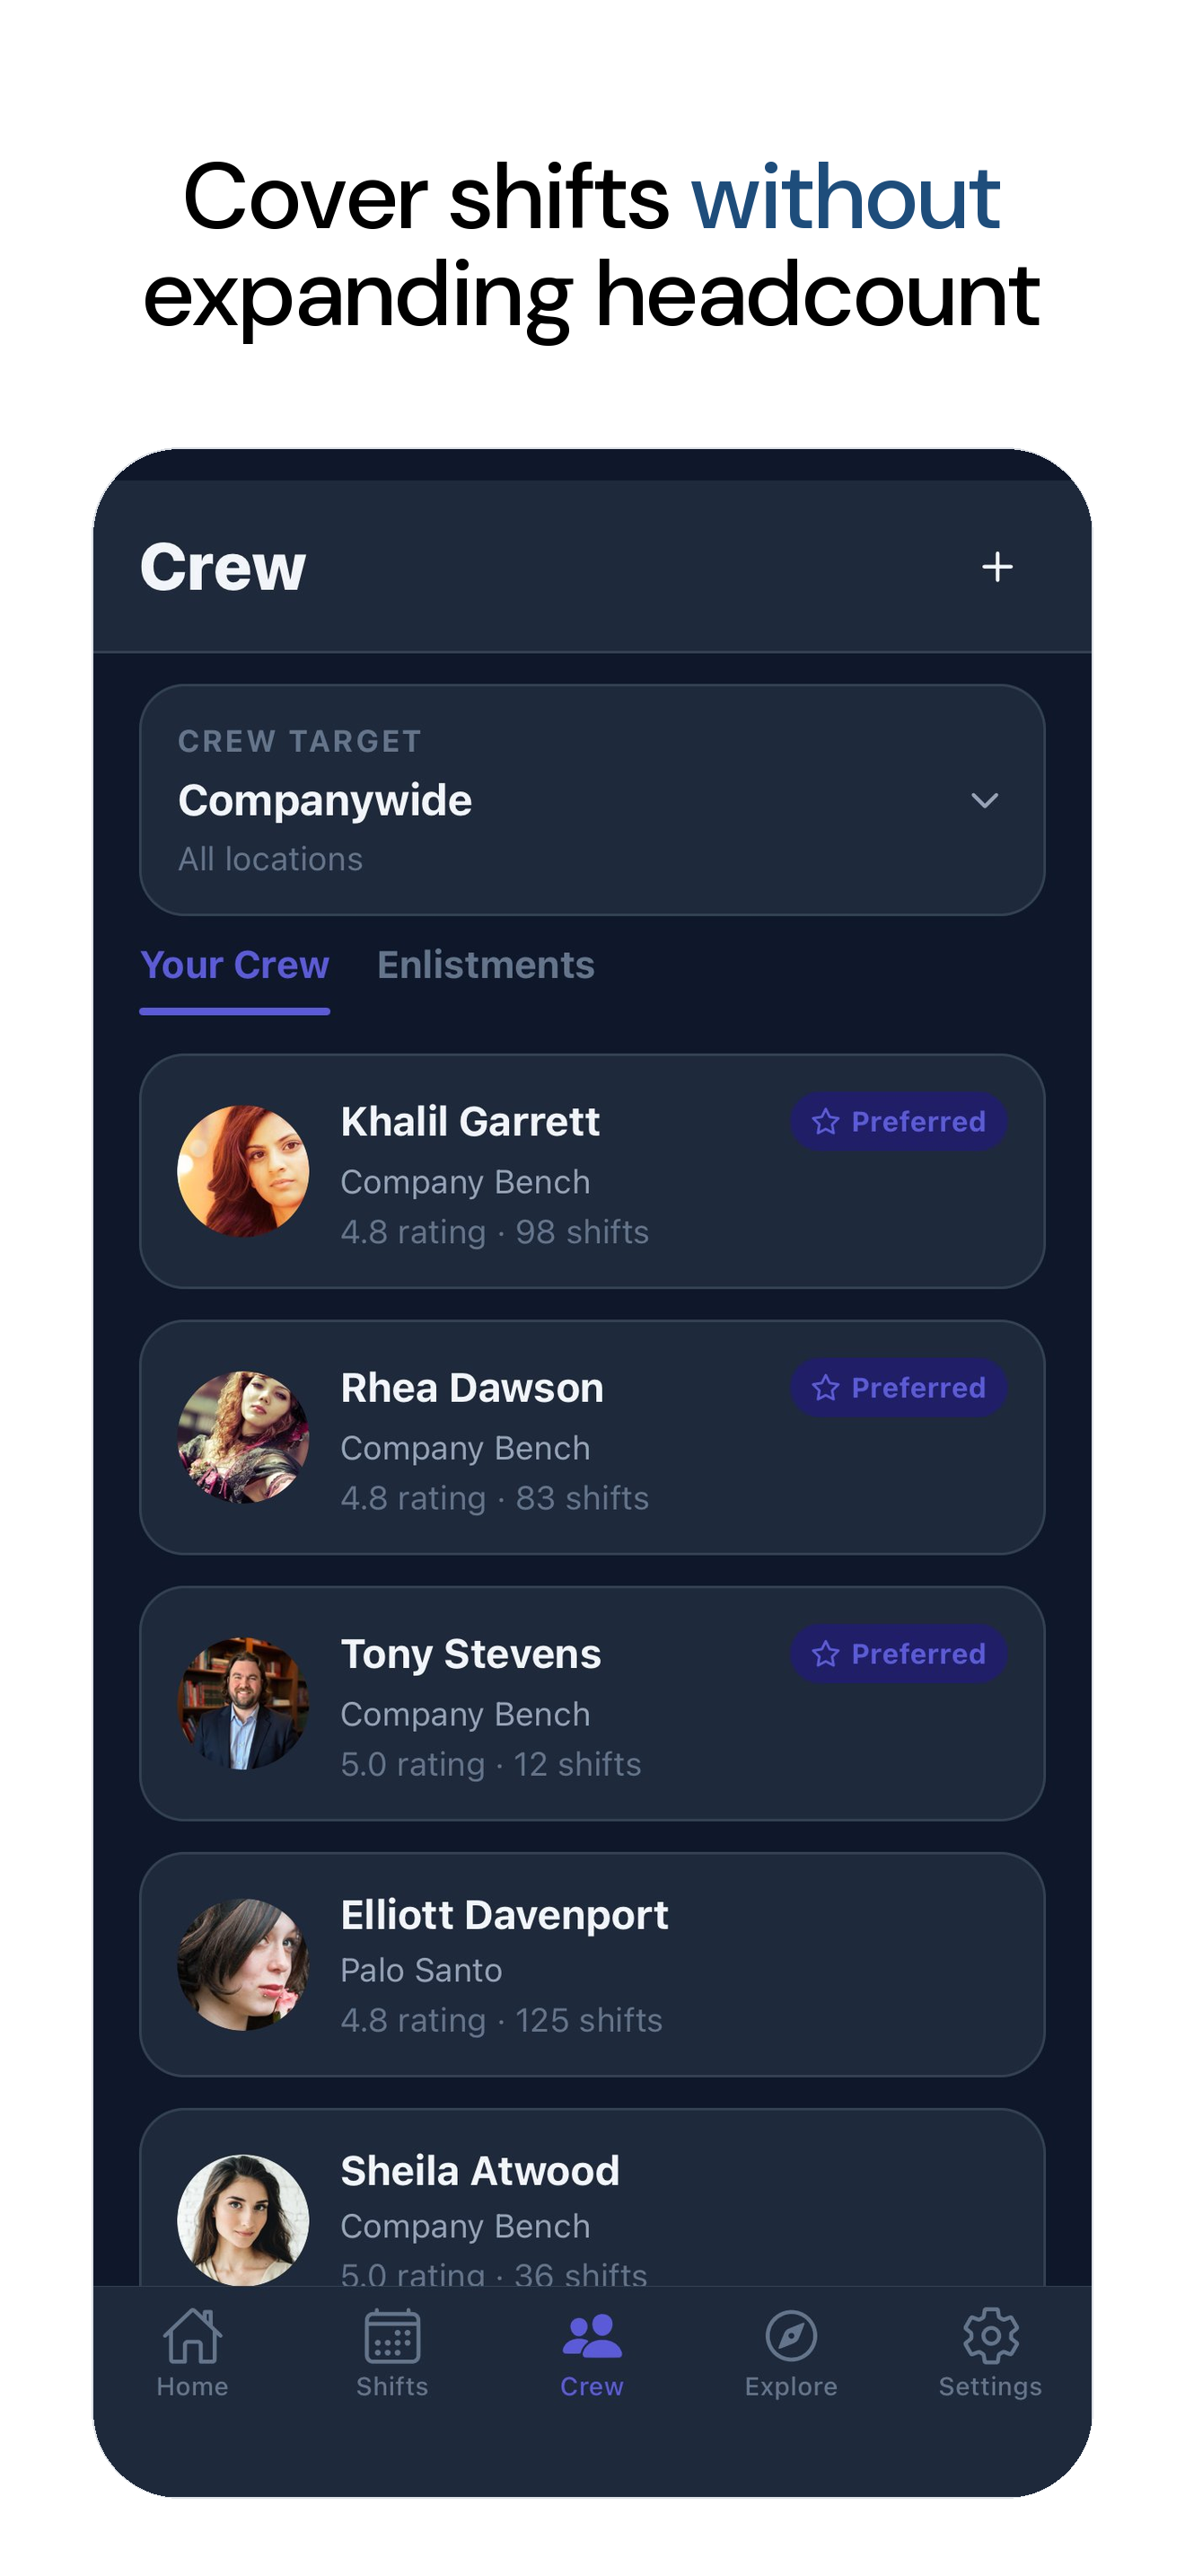Expand the Crew Target chevron
This screenshot has height=2576, width=1185.
[984, 800]
